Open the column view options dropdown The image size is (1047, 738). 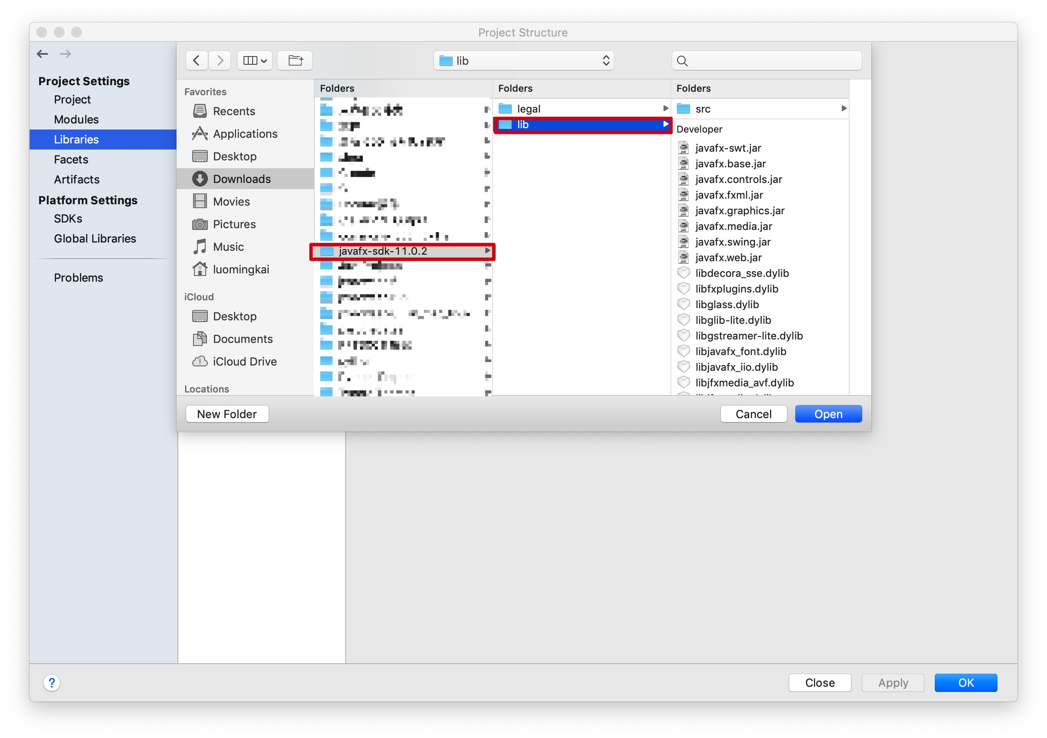click(254, 60)
